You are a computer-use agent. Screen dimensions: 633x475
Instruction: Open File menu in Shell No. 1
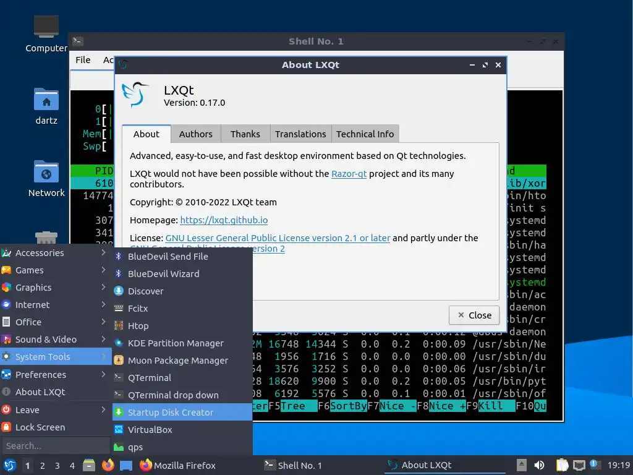83,60
